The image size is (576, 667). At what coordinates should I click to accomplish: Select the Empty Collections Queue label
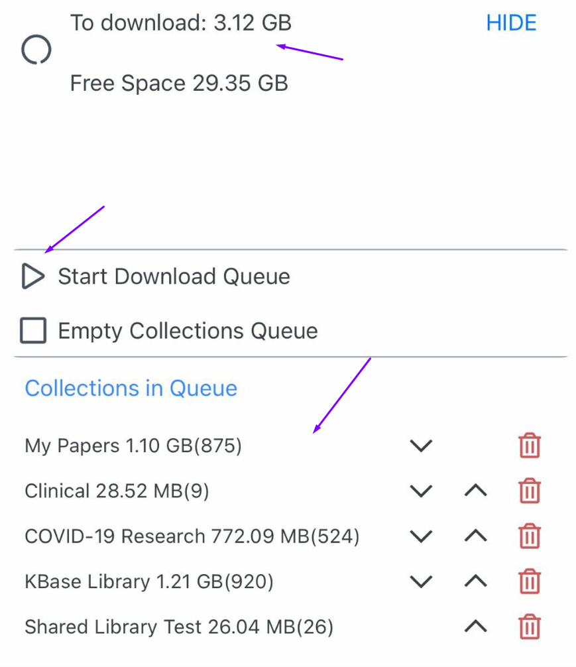coord(188,331)
